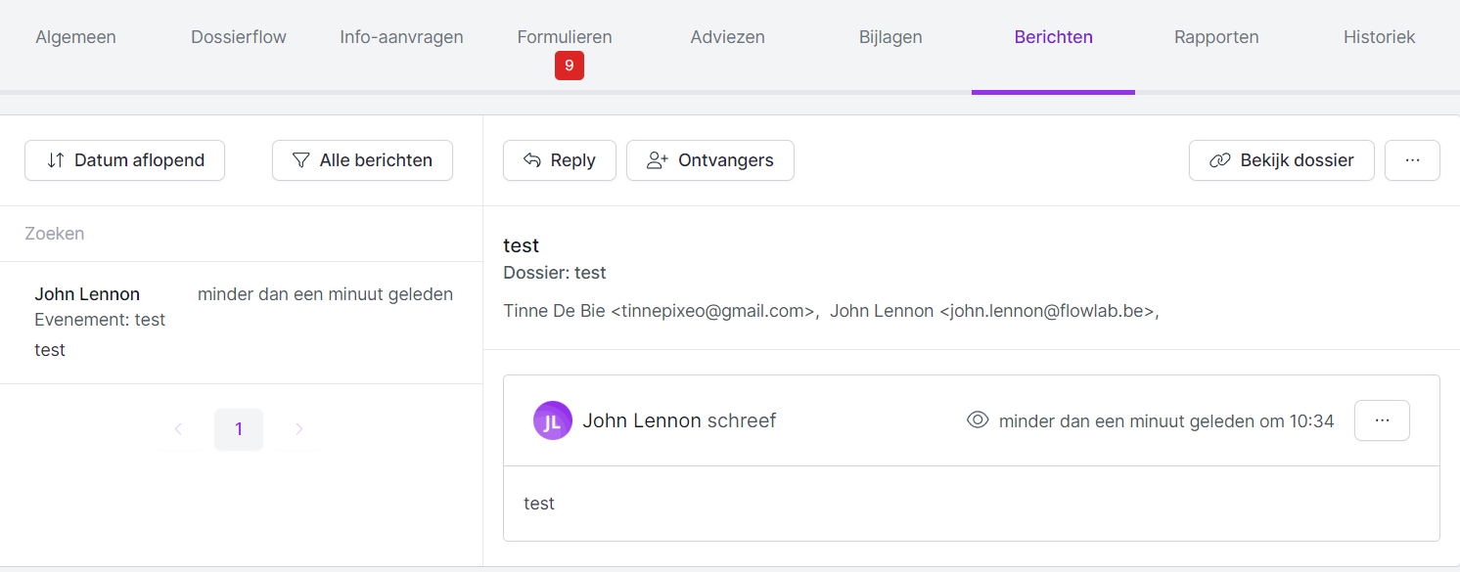
Task: Click Bekijk dossier link button
Action: click(x=1281, y=160)
